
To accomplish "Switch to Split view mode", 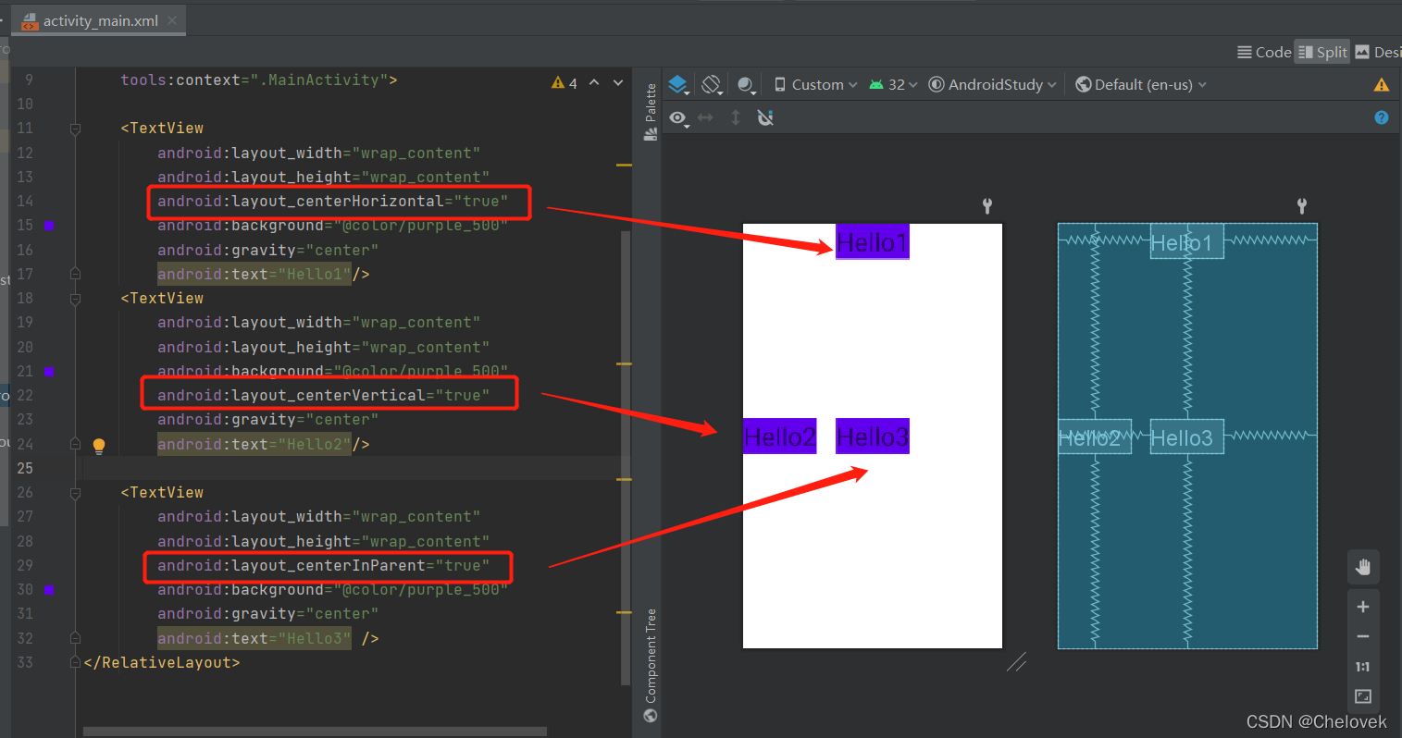I will (1322, 53).
